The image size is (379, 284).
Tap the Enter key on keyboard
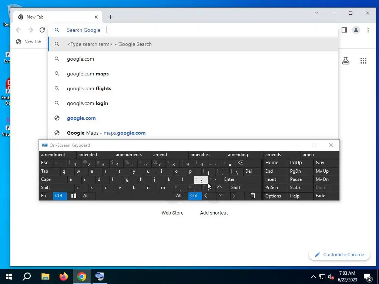click(x=242, y=179)
